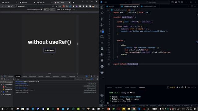198x111 pixels.
Task: Open source link of 'Button was clicked' log
Action: click(90, 90)
